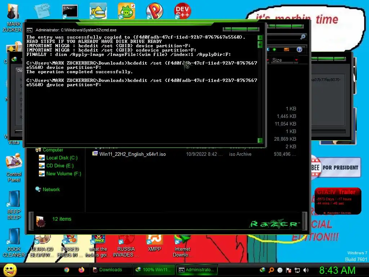Click the Explorer search input box
This screenshot has height=277, width=369.
pyautogui.click(x=284, y=37)
